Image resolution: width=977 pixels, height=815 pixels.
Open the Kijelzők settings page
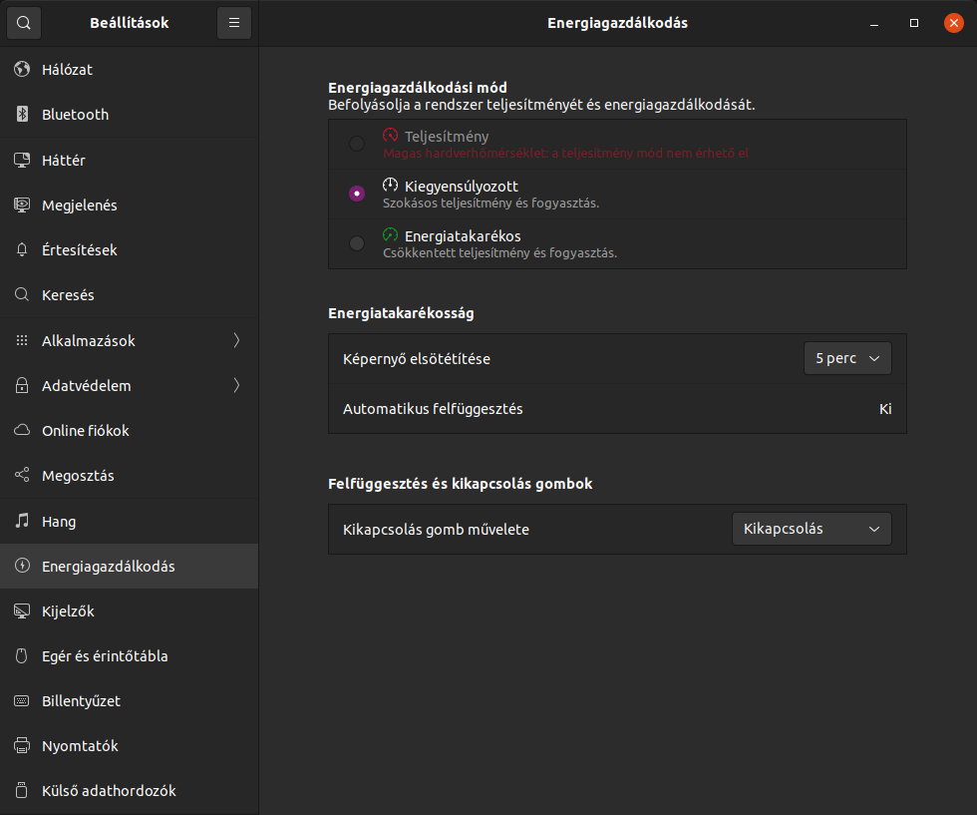129,611
